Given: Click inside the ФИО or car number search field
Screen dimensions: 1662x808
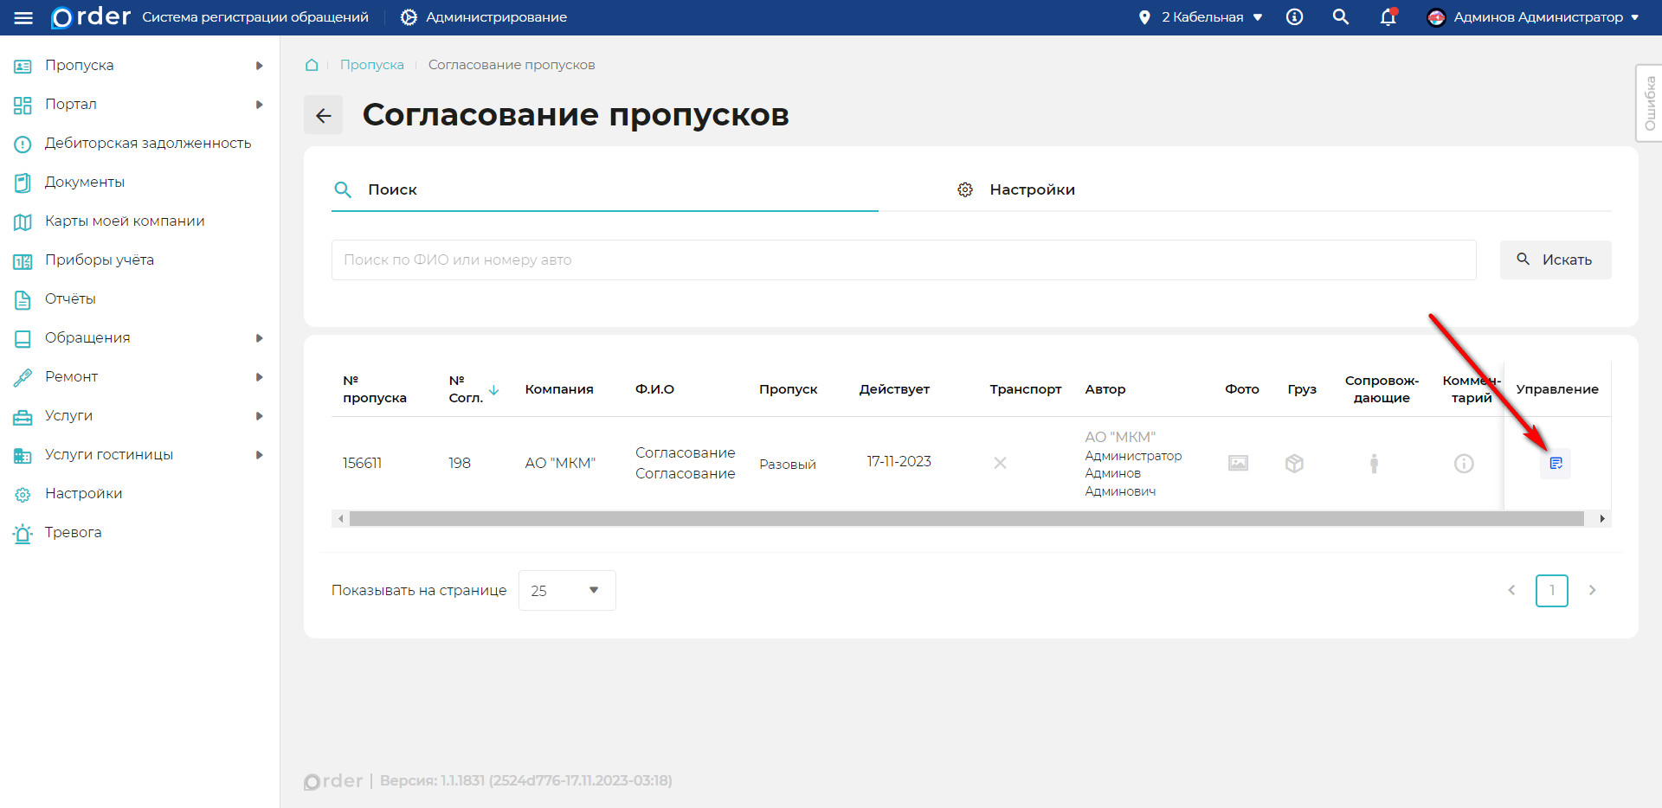Looking at the screenshot, I should tap(606, 260).
